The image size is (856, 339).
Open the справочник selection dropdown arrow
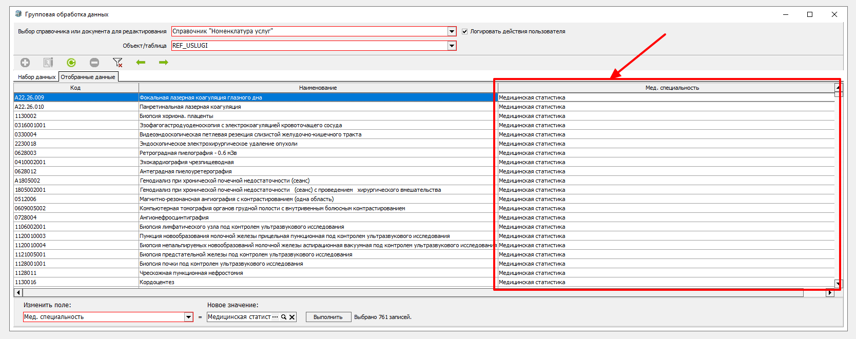pyautogui.click(x=452, y=31)
